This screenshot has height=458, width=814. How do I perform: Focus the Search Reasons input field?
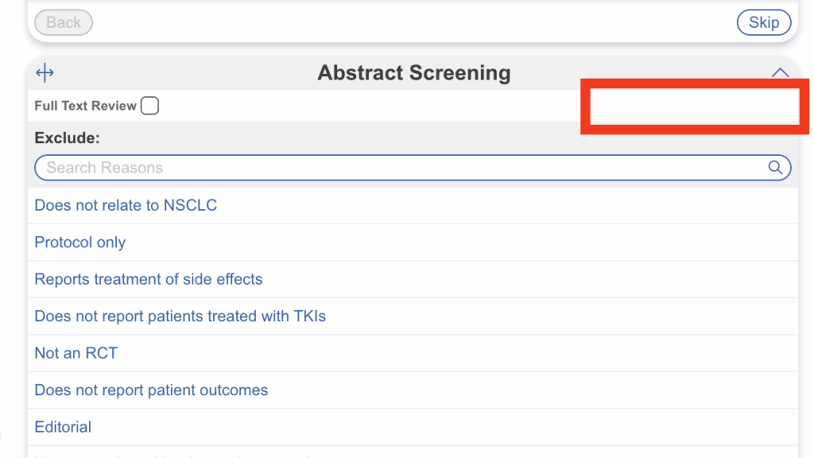(x=397, y=168)
